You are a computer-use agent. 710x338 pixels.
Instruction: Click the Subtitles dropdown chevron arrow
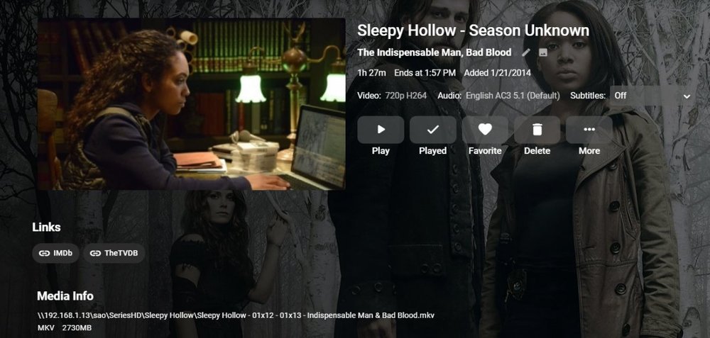[x=687, y=96]
